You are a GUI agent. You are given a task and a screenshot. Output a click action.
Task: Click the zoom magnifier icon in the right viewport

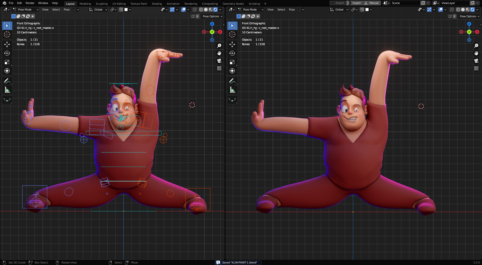click(x=476, y=46)
